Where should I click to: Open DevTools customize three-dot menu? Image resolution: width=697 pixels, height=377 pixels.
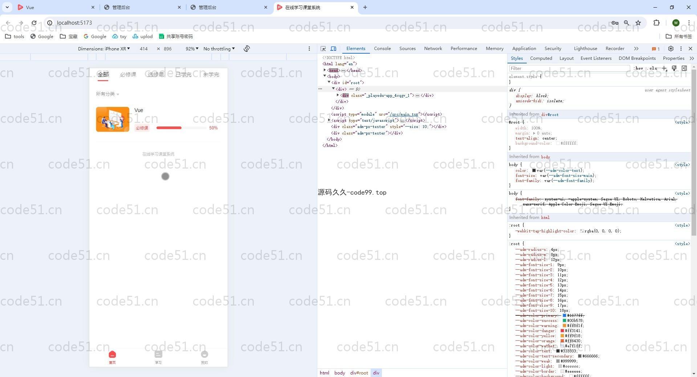pos(681,49)
